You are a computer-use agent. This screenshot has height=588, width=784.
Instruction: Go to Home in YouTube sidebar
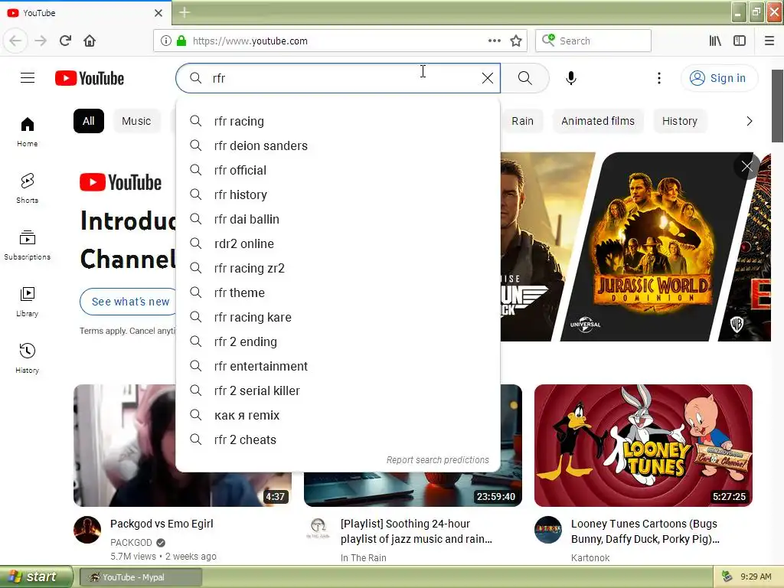[x=28, y=132]
